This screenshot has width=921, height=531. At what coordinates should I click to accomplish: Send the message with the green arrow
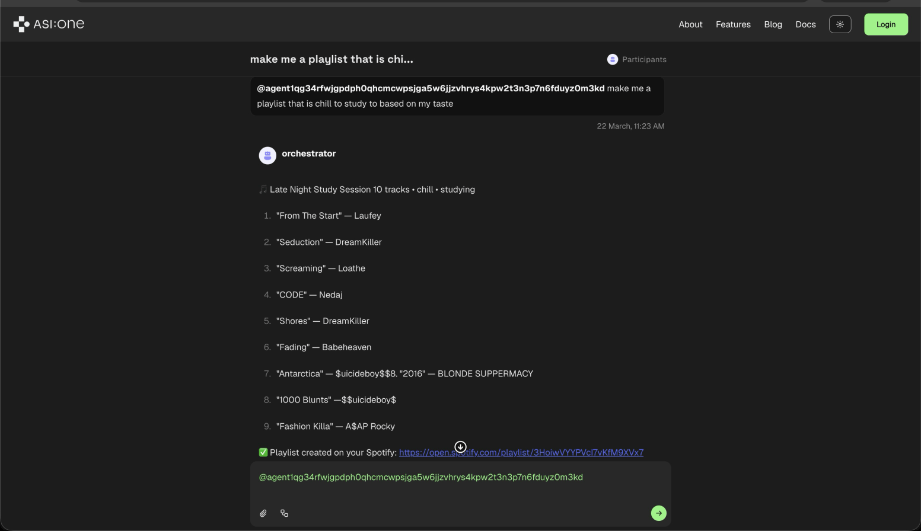point(658,513)
